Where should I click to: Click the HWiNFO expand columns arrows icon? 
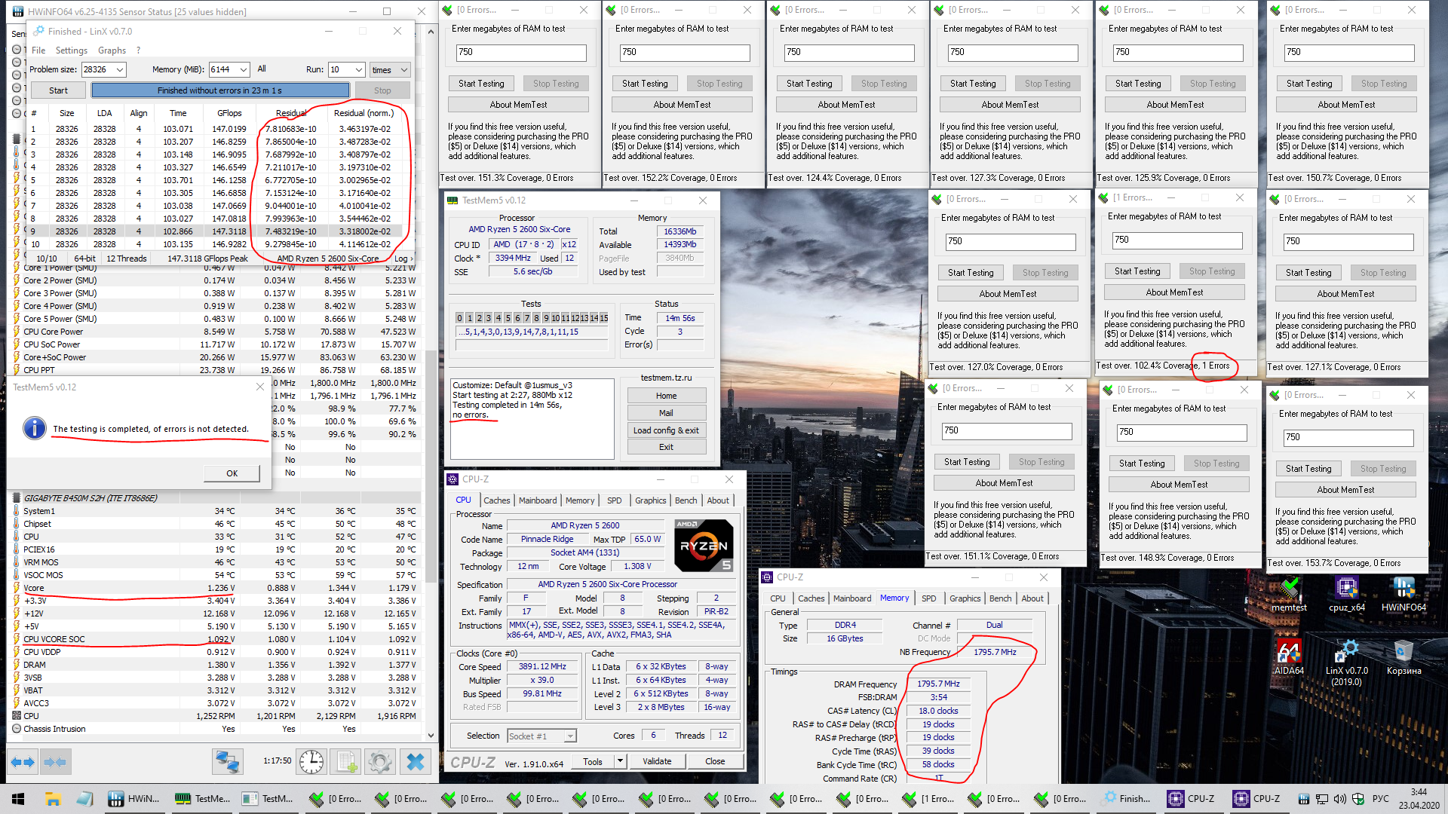(x=23, y=762)
